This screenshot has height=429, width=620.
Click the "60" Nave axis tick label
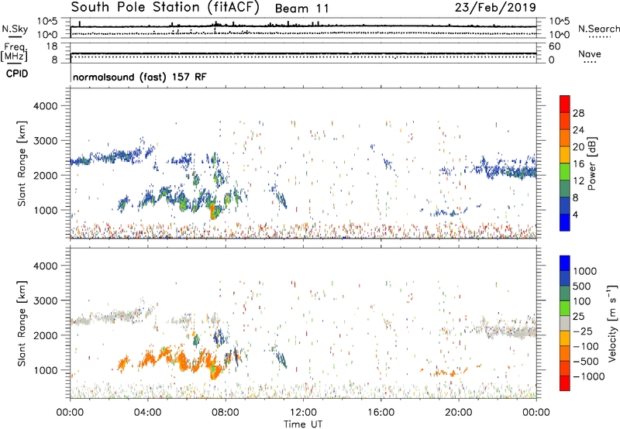click(x=554, y=46)
